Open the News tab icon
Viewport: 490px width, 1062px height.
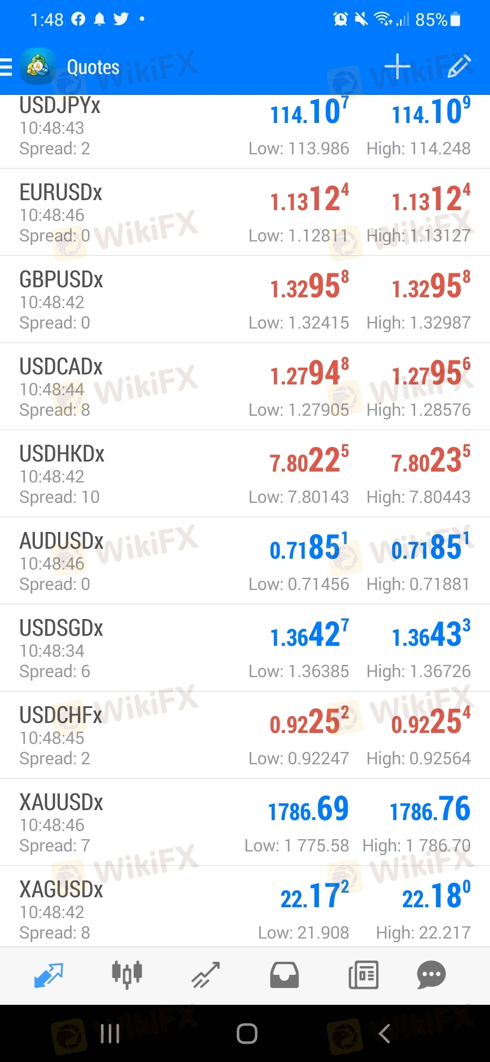(363, 975)
